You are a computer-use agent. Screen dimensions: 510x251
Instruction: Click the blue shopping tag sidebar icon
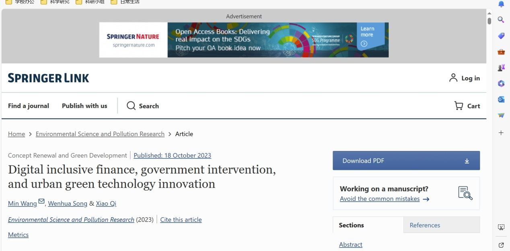pos(501,36)
